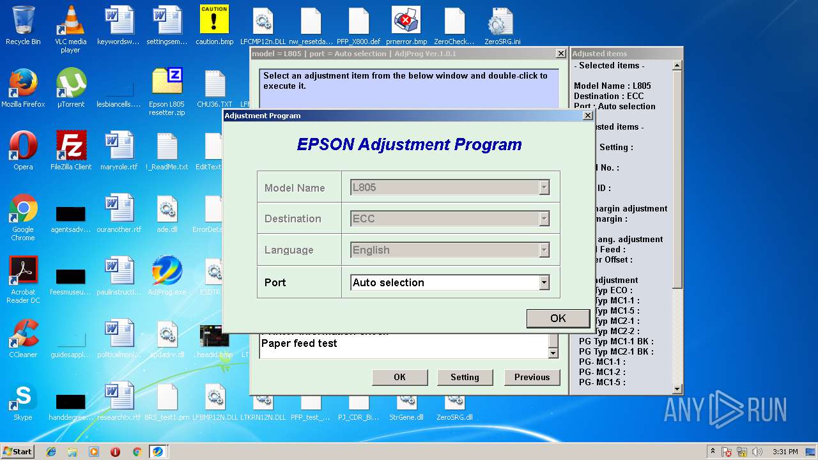Image resolution: width=818 pixels, height=460 pixels.
Task: Open the Destination ECC dropdown
Action: coord(544,218)
